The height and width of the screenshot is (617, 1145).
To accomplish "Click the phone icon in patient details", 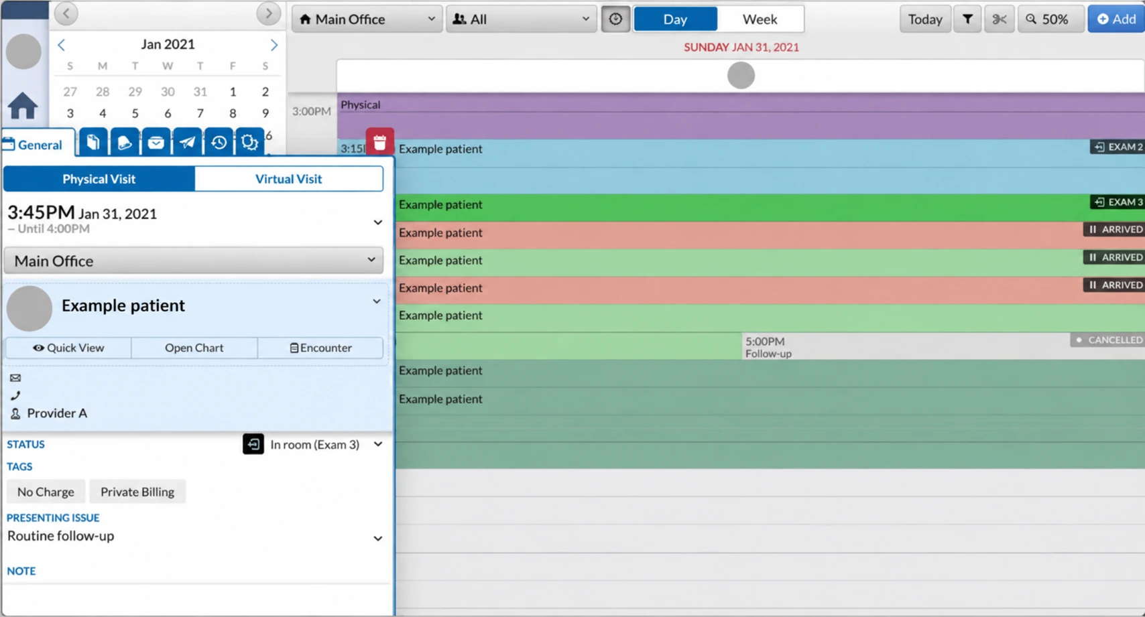I will [15, 395].
